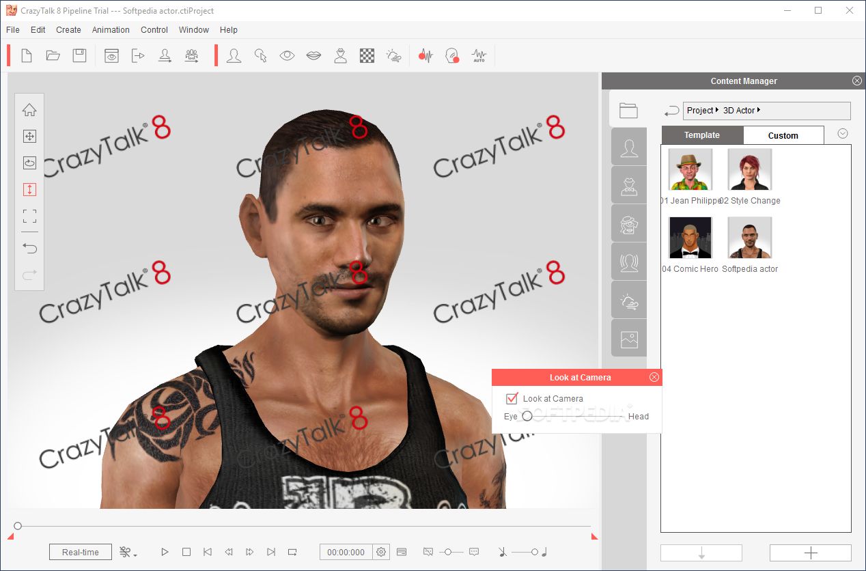Open the Auto Motion category tab in the sidebar

click(x=629, y=262)
